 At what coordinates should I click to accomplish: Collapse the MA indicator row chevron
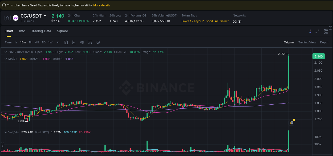click(x=6, y=58)
